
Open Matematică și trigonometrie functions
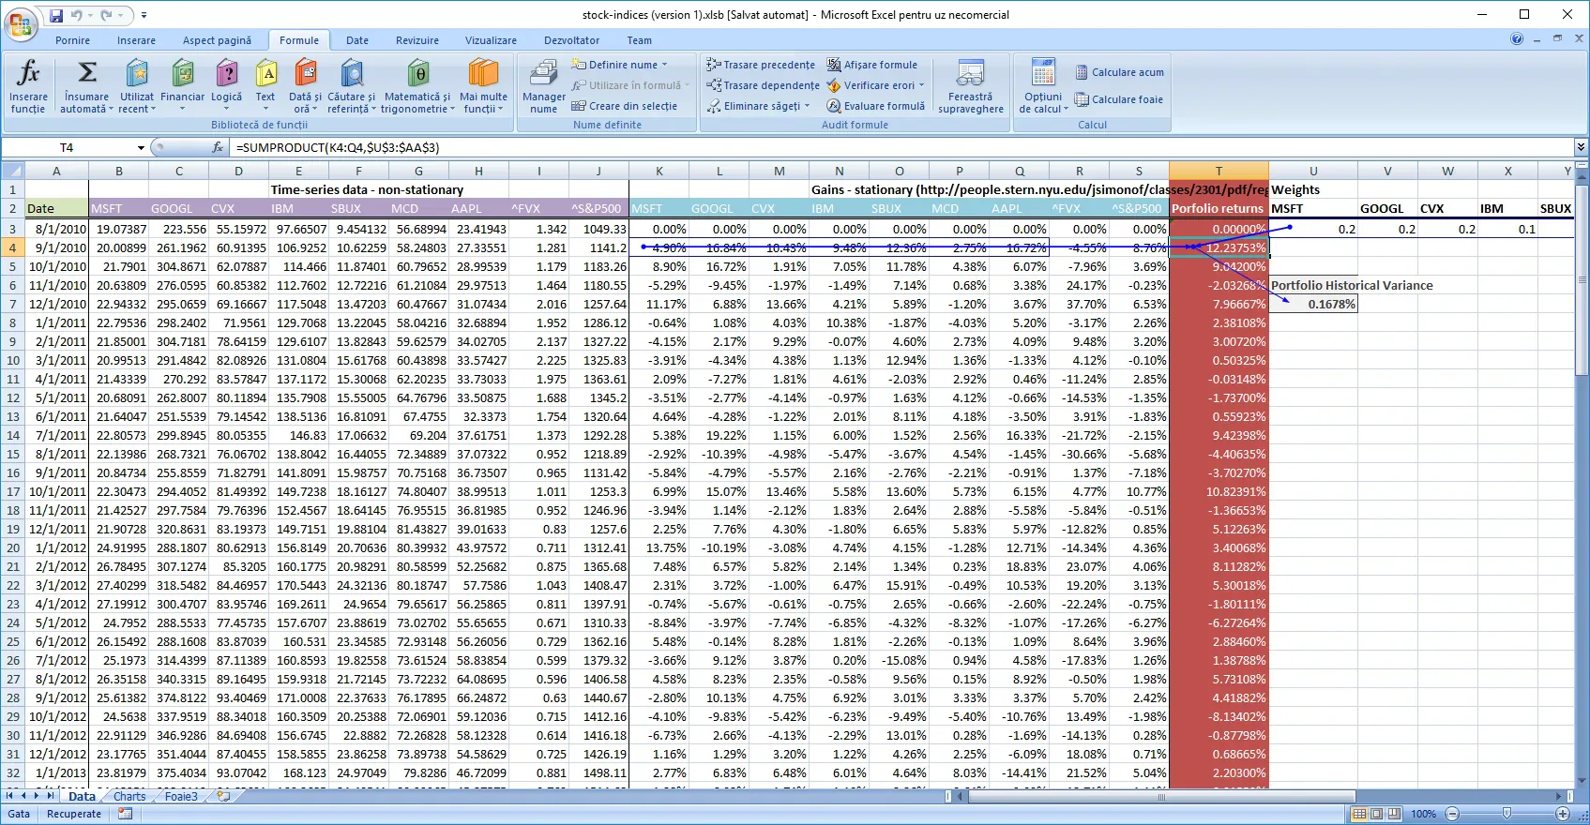pyautogui.click(x=417, y=86)
